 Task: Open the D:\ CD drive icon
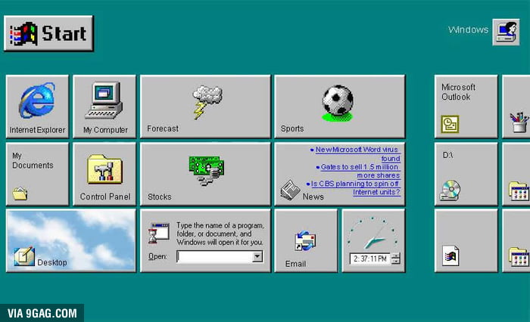click(450, 190)
